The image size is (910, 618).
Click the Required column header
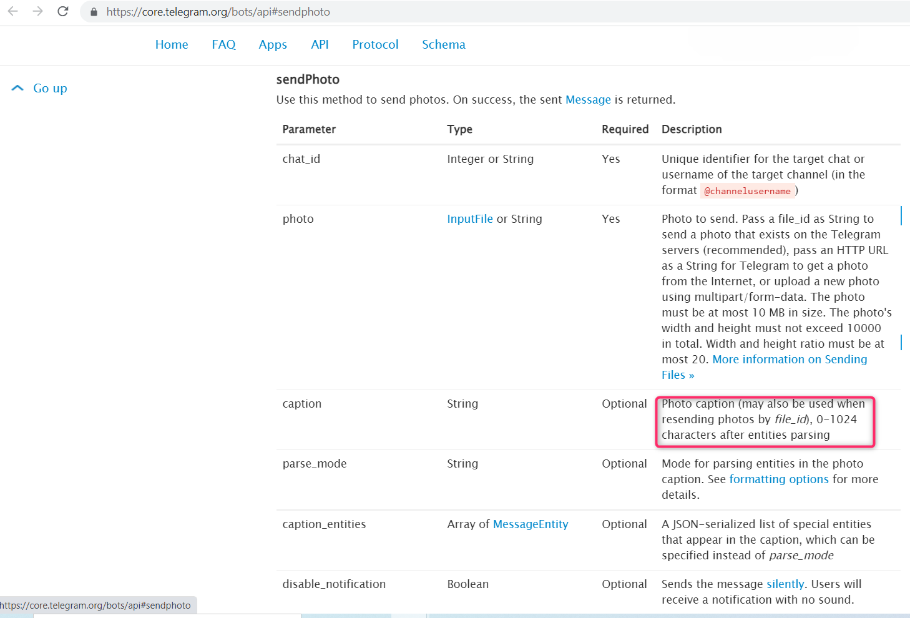point(625,129)
